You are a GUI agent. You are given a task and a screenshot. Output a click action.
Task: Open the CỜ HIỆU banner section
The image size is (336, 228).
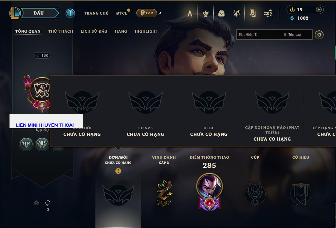(x=300, y=194)
